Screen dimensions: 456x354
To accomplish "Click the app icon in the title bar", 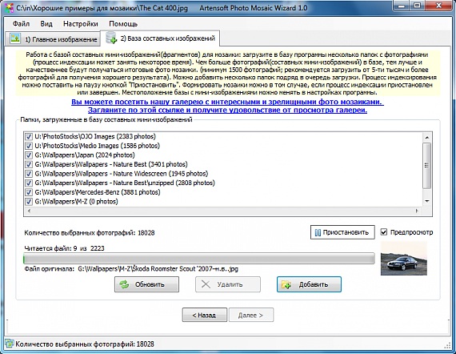I will (10, 8).
